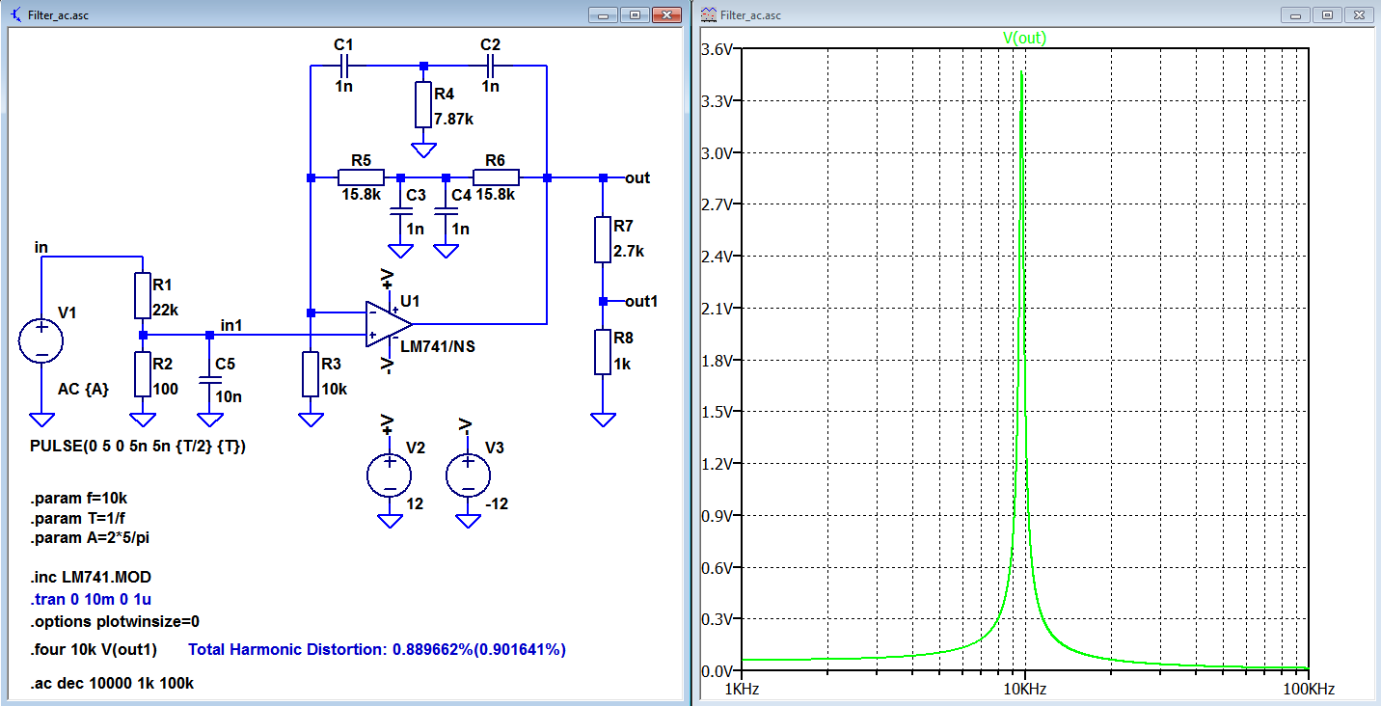Select the V2 12V supply source
1381x706 pixels.
390,475
